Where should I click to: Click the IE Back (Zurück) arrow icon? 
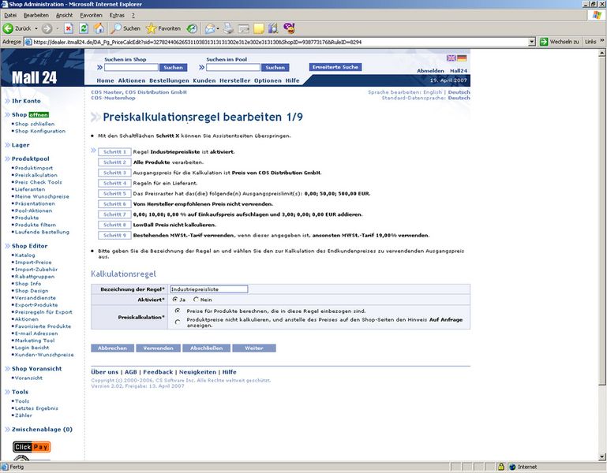[8, 28]
